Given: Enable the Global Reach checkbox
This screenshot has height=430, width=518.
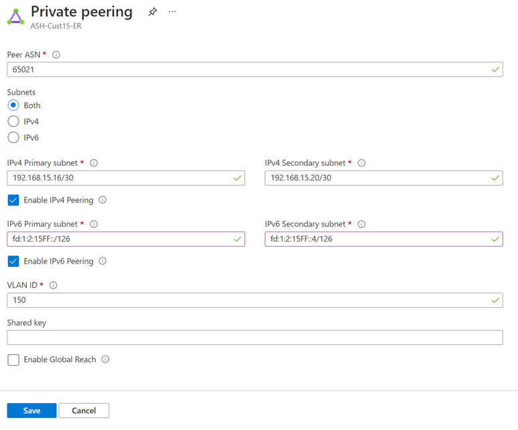Looking at the screenshot, I should coord(13,360).
